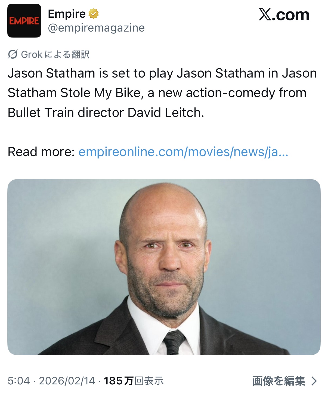Open the @empiremagazine handle
The width and height of the screenshot is (328, 395).
[96, 28]
